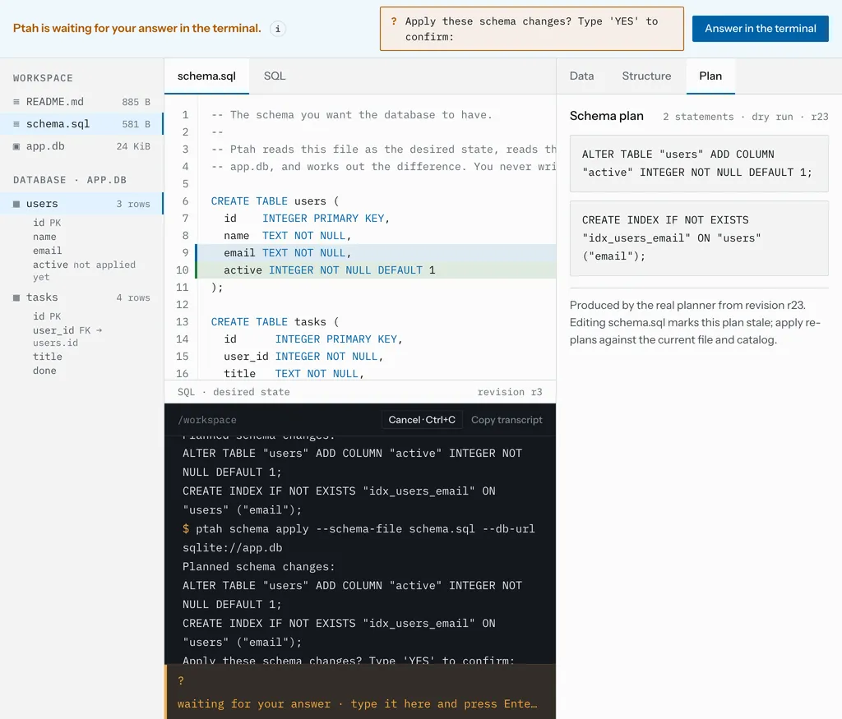
Task: Click the /workspace path in terminal header
Action: tap(207, 420)
